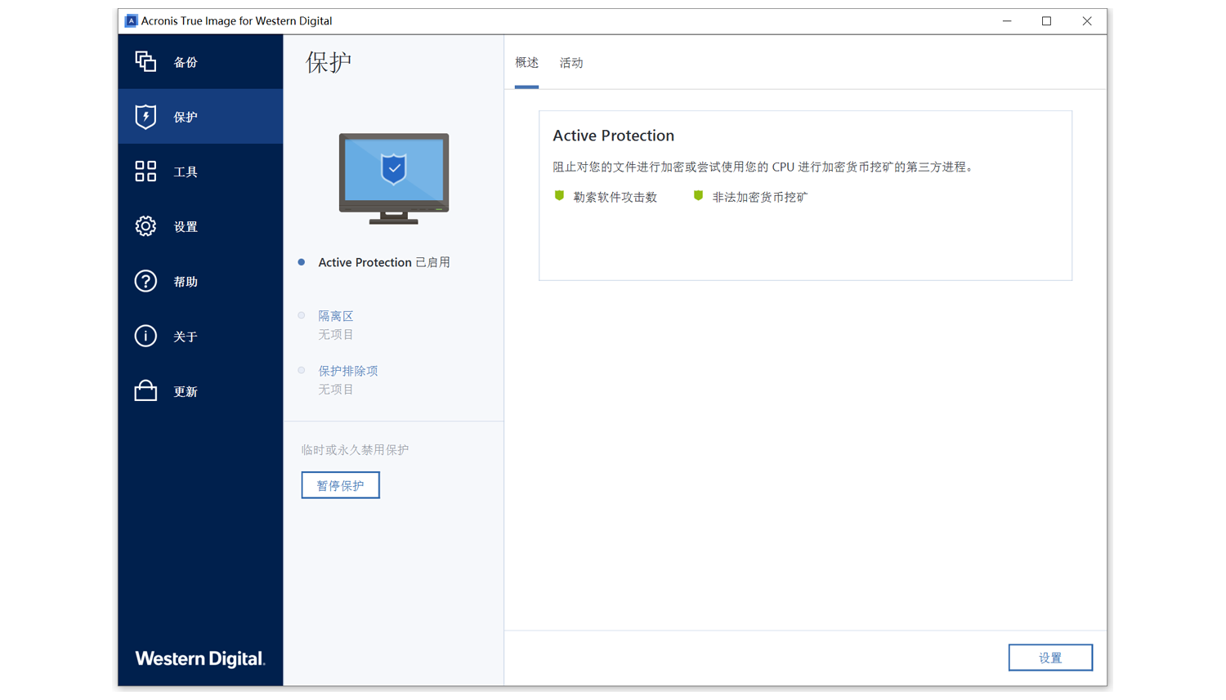Screen dimensions: 1226x700
Task: Click the Settings (设置) gear icon
Action: pyautogui.click(x=145, y=226)
